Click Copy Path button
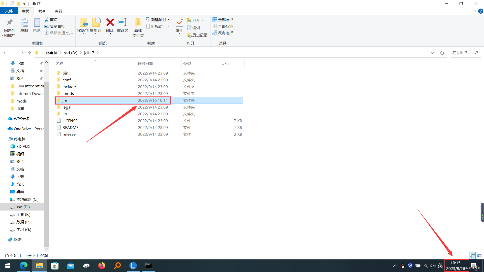Screen dimensions: 484x272 click(x=55, y=26)
